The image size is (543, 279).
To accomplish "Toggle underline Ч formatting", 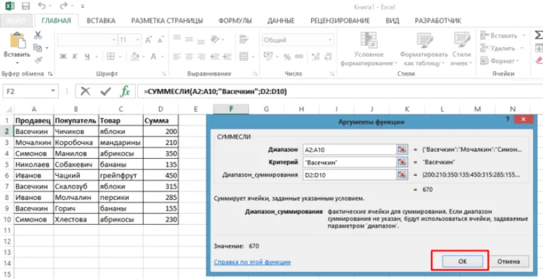I will (x=87, y=57).
